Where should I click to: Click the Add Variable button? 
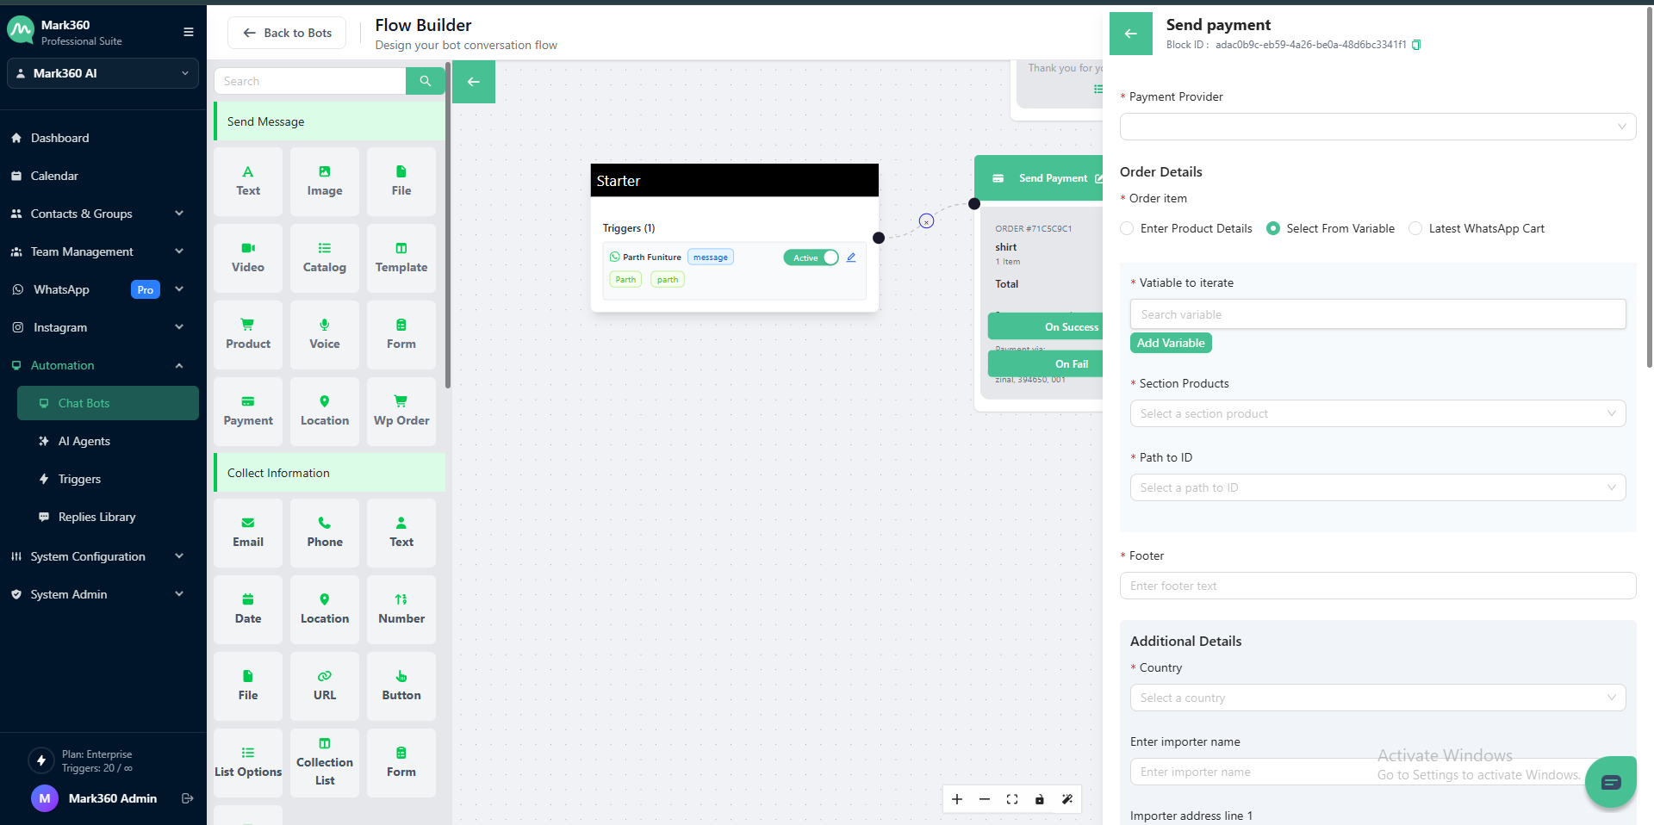[1170, 343]
